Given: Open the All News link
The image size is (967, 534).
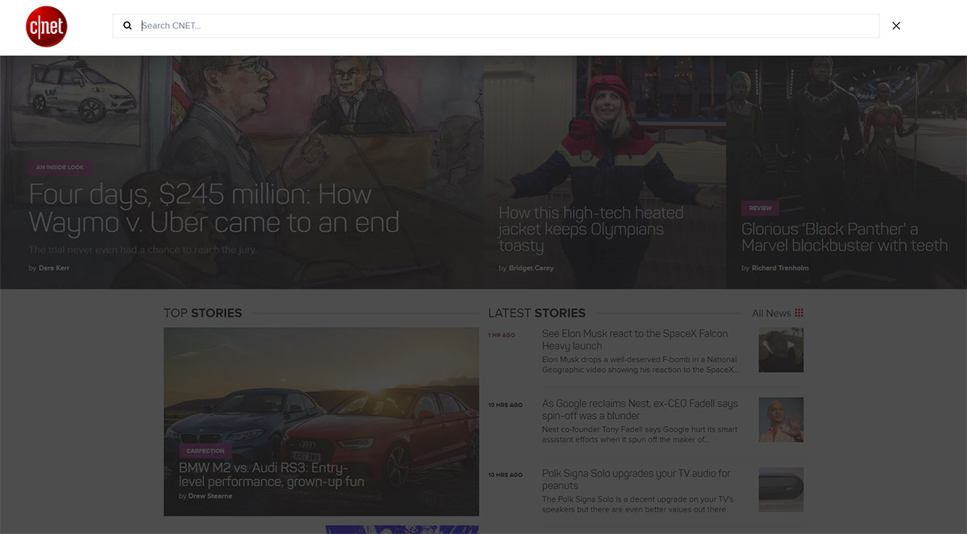Looking at the screenshot, I should (x=771, y=313).
